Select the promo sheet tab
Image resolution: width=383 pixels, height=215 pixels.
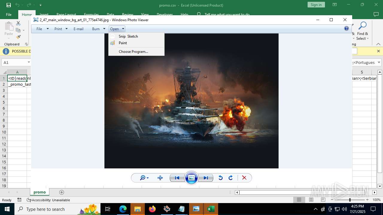point(39,192)
